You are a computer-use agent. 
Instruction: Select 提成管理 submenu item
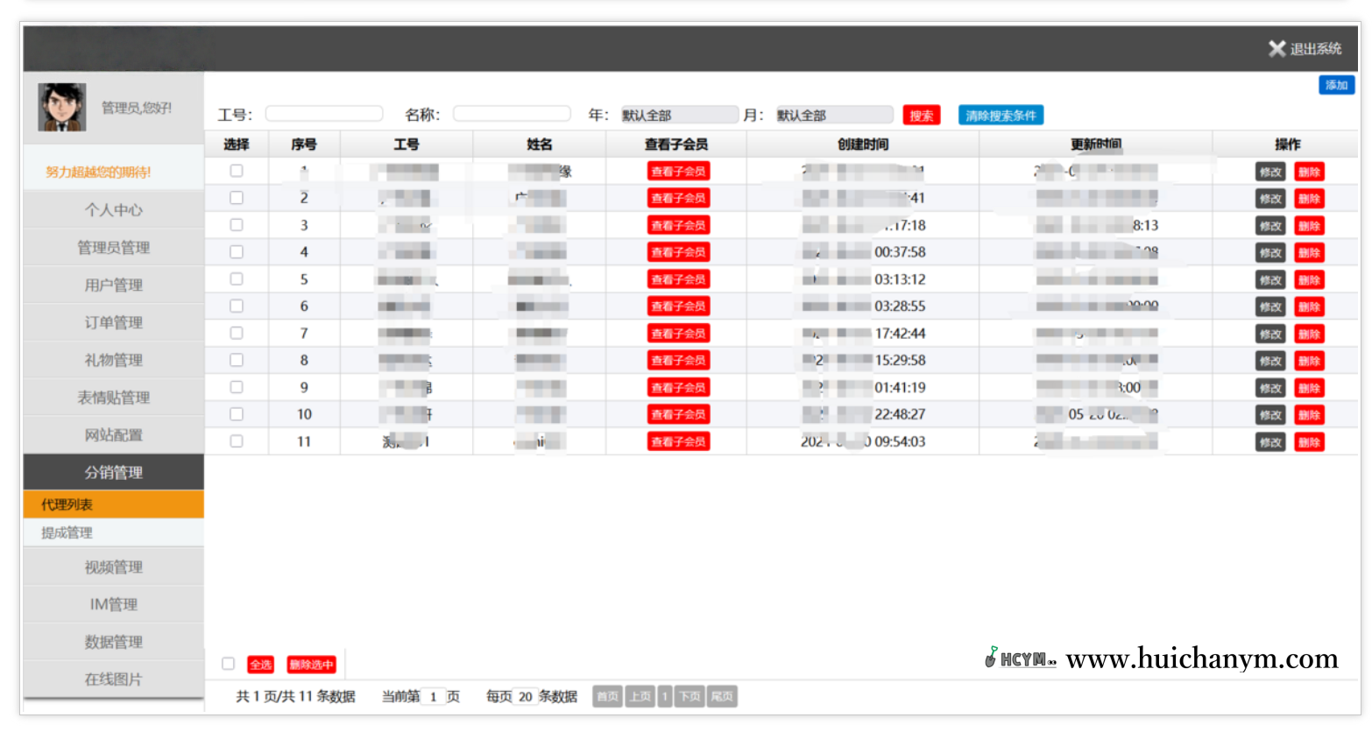pos(67,532)
